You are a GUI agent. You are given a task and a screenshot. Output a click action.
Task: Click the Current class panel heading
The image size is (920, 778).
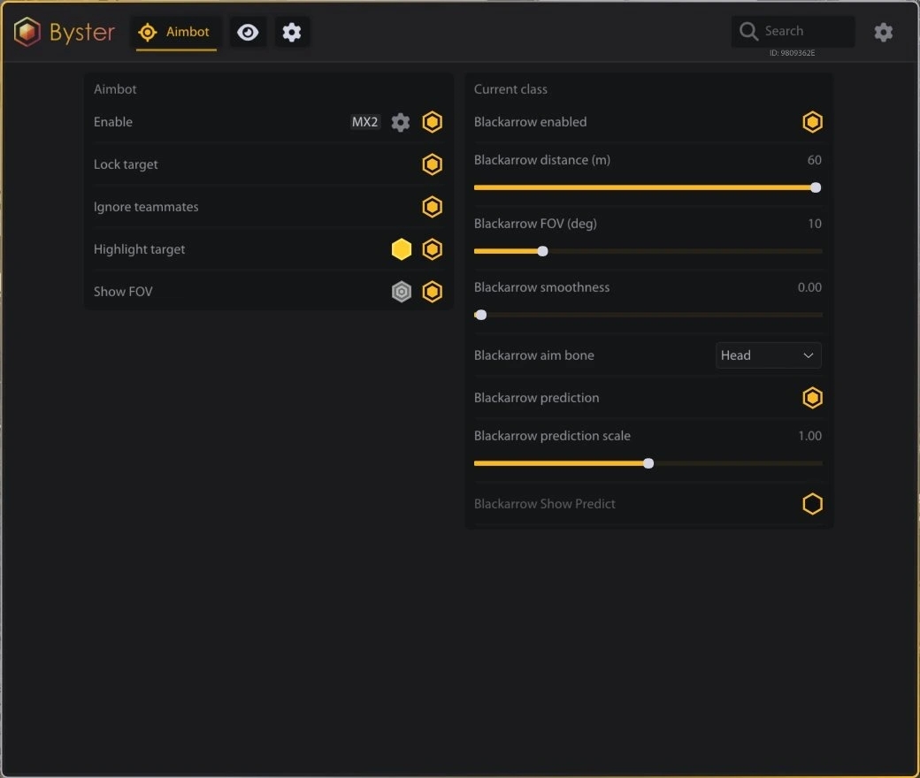click(510, 89)
